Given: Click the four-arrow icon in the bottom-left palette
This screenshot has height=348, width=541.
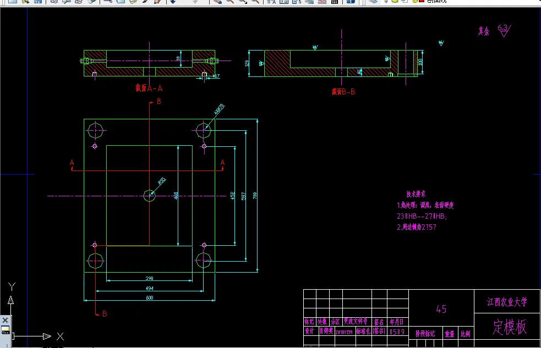Looking at the screenshot, I should pyautogui.click(x=5, y=320).
